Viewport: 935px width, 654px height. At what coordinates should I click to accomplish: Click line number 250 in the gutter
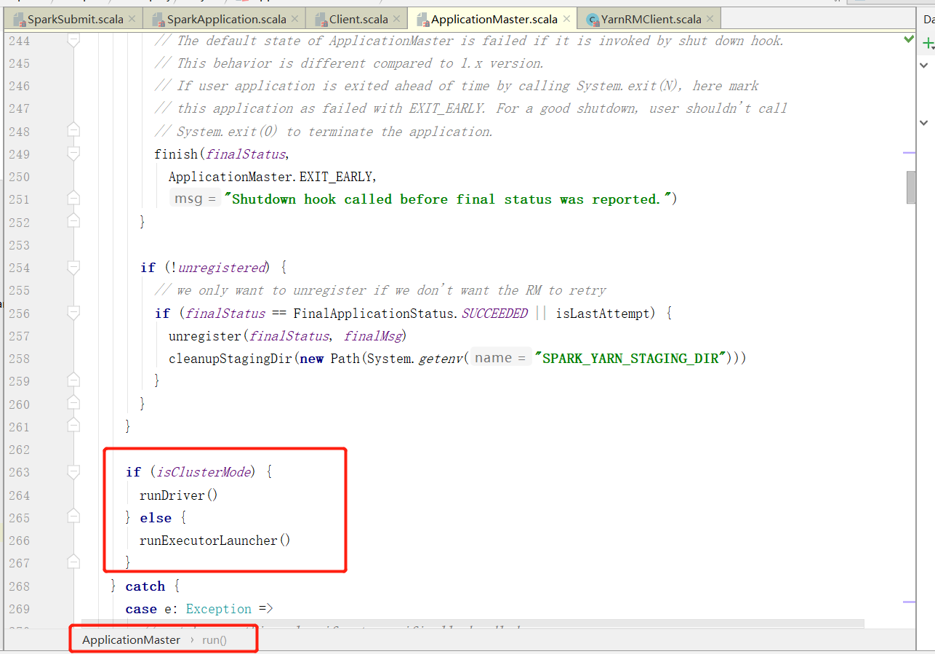[x=20, y=176]
